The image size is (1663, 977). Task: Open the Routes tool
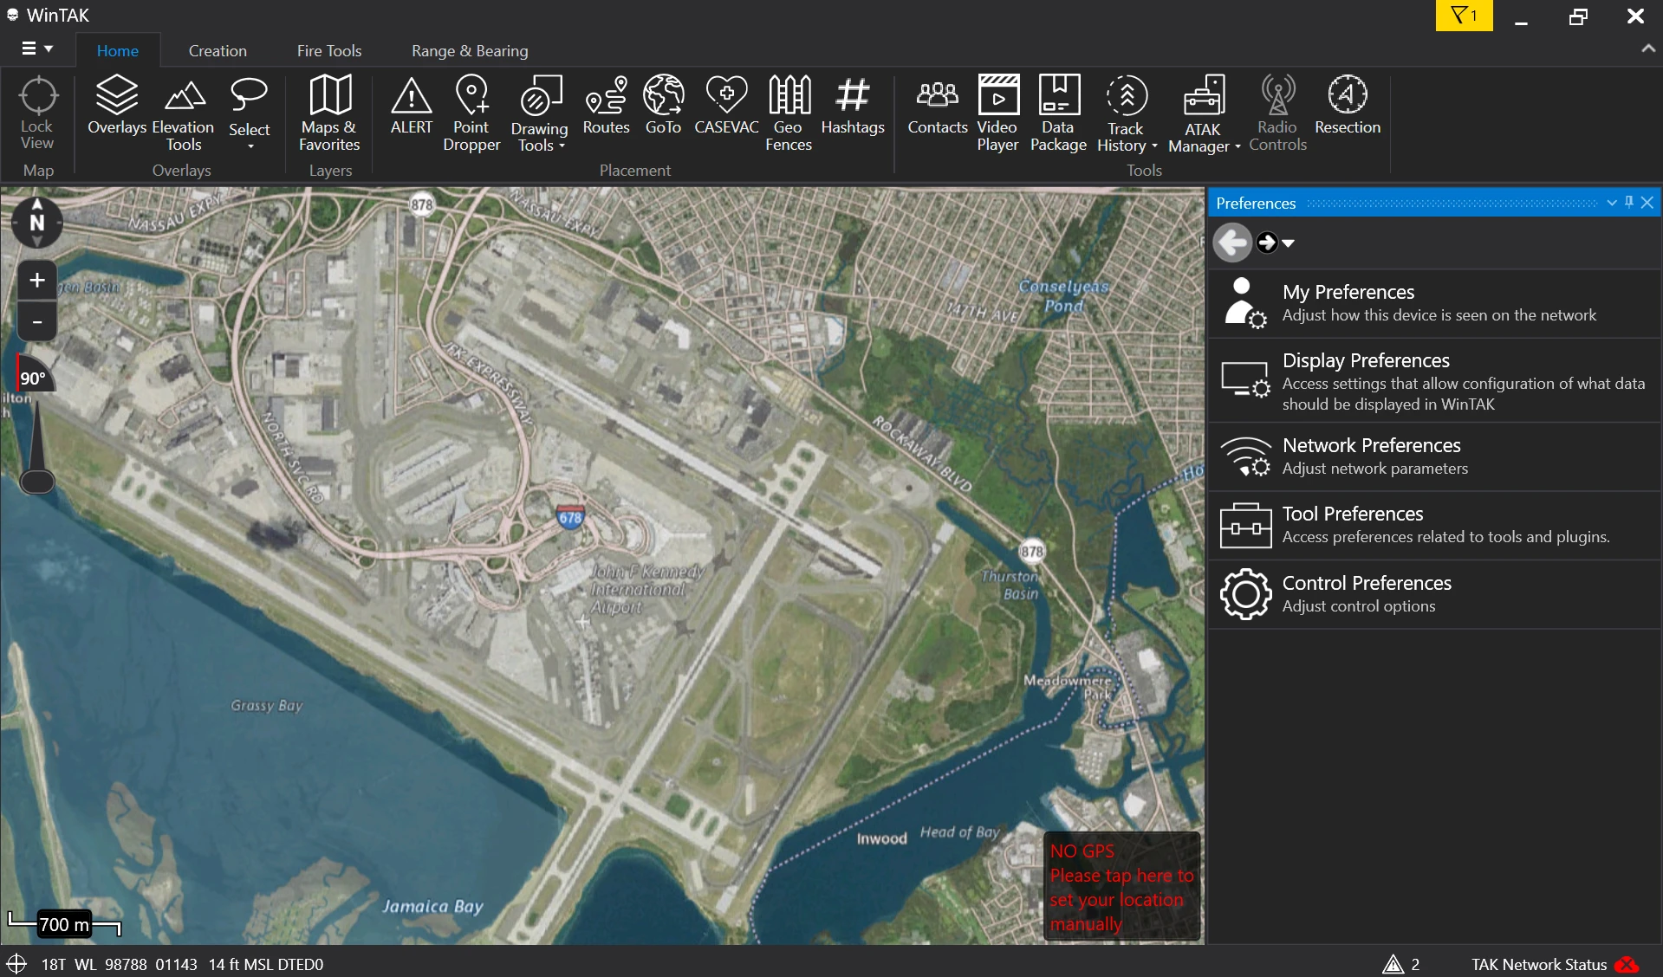point(606,105)
